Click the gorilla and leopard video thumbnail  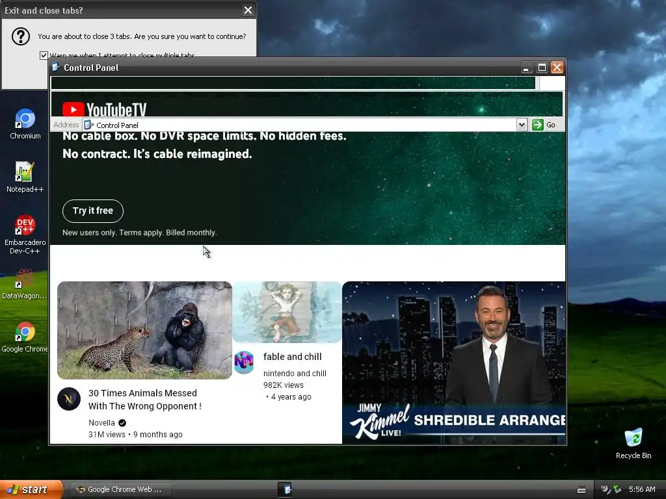tap(144, 330)
